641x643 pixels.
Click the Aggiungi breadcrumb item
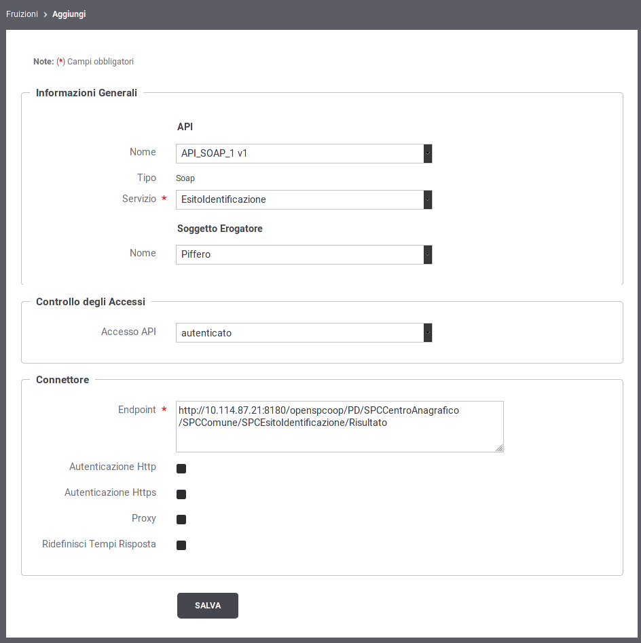pos(69,14)
